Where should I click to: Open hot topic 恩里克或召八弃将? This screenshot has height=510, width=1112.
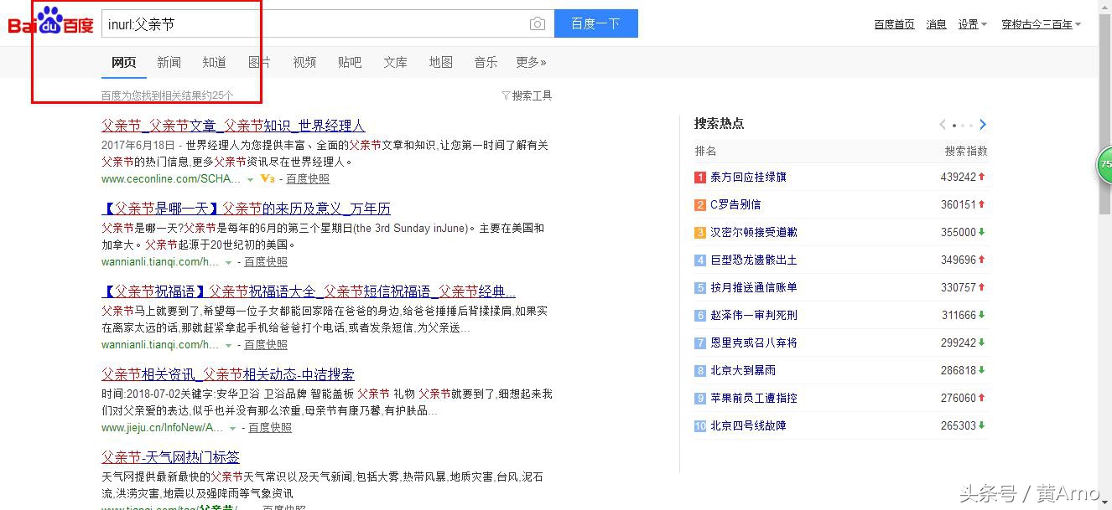pos(754,343)
